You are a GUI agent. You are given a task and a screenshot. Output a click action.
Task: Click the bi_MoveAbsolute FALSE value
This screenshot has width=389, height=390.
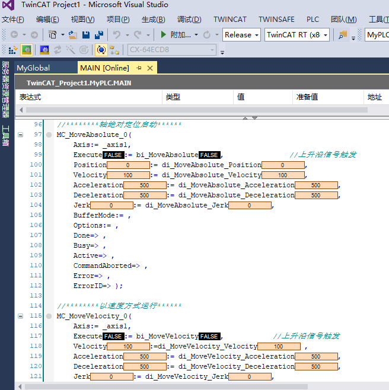click(209, 155)
